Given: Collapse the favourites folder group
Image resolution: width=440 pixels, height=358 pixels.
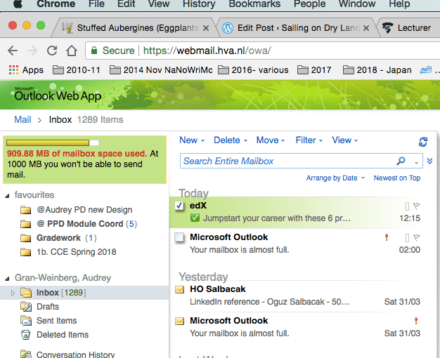Looking at the screenshot, I should tap(7, 196).
